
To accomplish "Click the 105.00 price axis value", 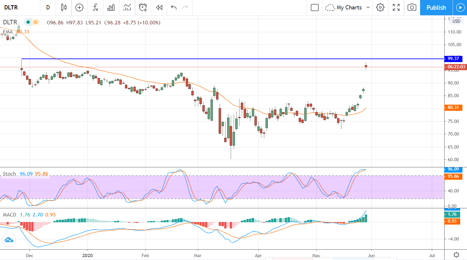I will [455, 45].
